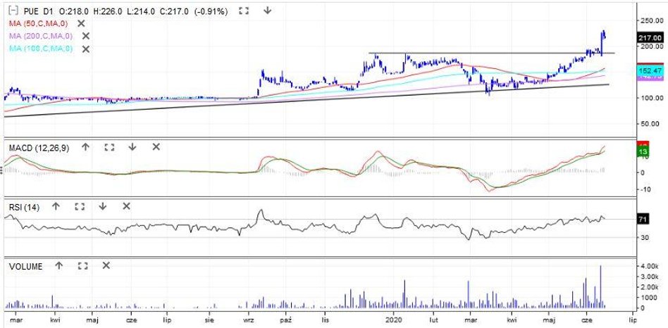Open MA (50,C,MA,0) indicator settings label
This screenshot has height=328, width=668.
[x=39, y=24]
